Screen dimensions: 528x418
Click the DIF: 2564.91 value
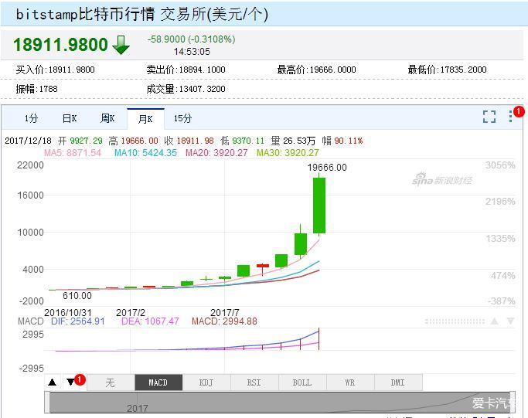pyautogui.click(x=78, y=321)
